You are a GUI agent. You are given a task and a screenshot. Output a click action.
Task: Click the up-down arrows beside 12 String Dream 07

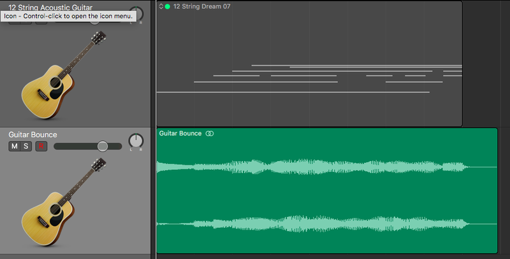161,6
